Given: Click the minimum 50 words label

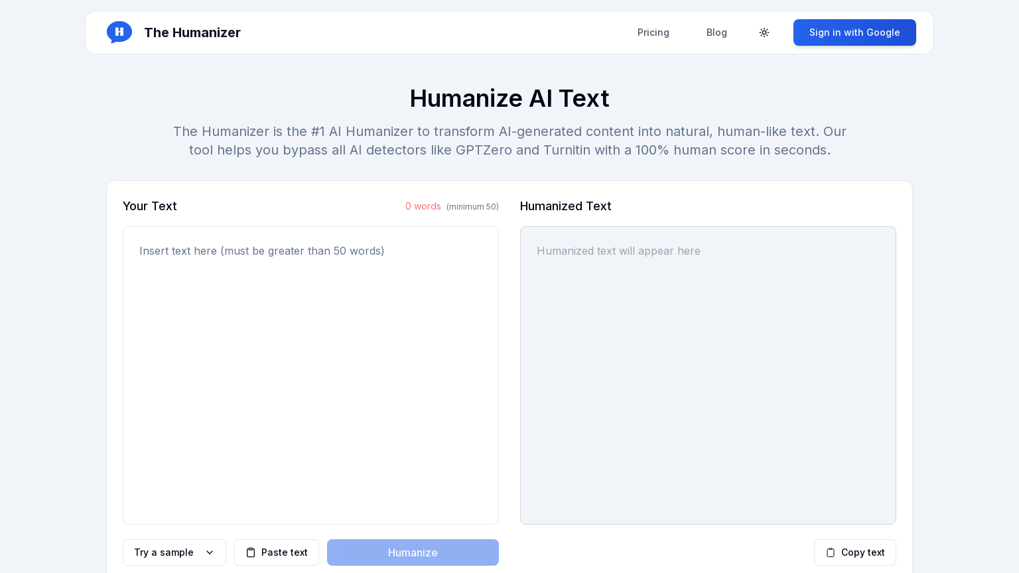Looking at the screenshot, I should [472, 207].
